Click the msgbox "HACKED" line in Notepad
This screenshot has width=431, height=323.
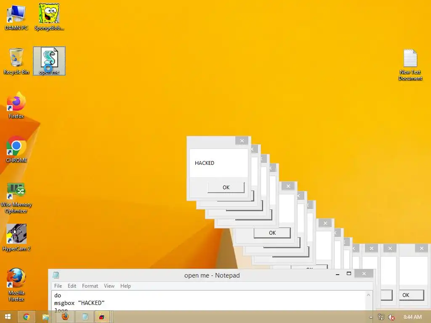tap(80, 303)
